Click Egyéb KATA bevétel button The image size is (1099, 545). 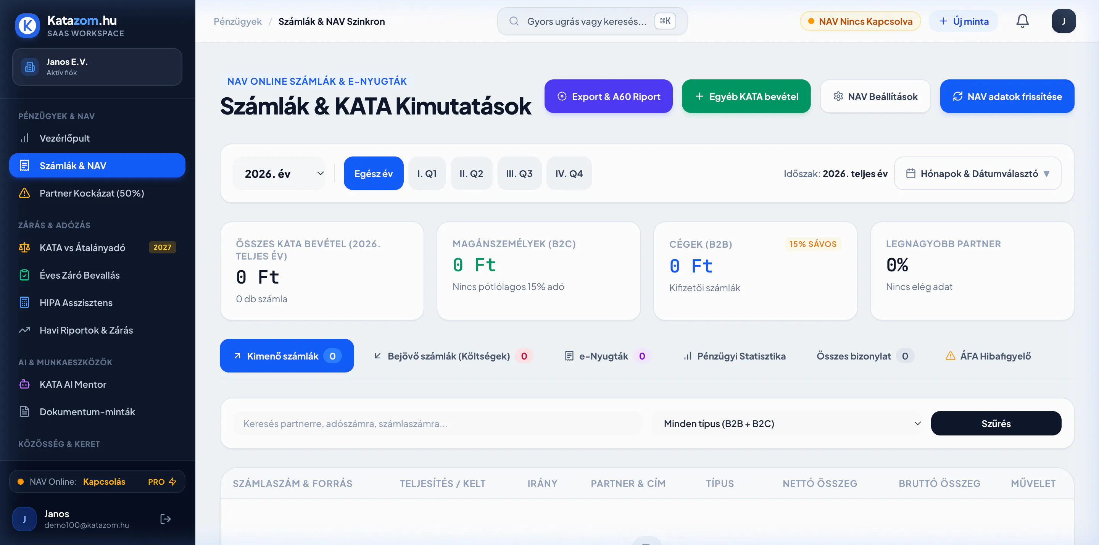click(746, 96)
